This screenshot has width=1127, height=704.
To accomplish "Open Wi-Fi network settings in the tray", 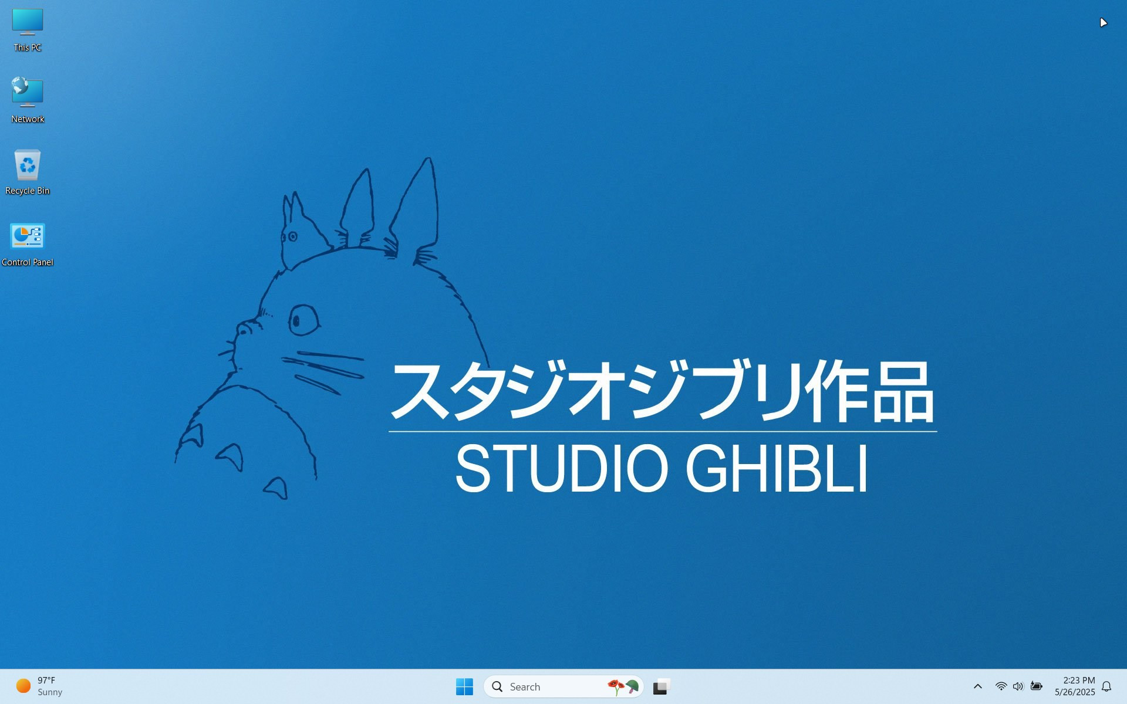I will (1001, 686).
